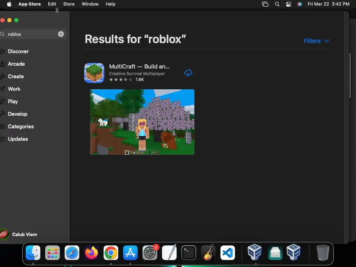Click the MultiCraft star rating

[x=121, y=80]
